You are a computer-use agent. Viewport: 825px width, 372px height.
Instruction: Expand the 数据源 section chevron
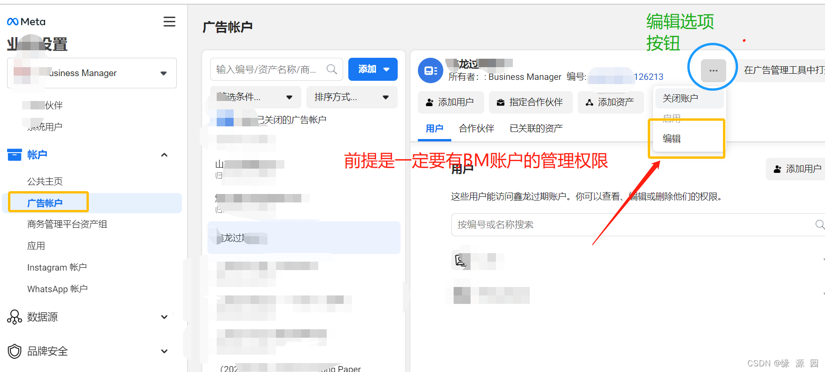coord(164,317)
